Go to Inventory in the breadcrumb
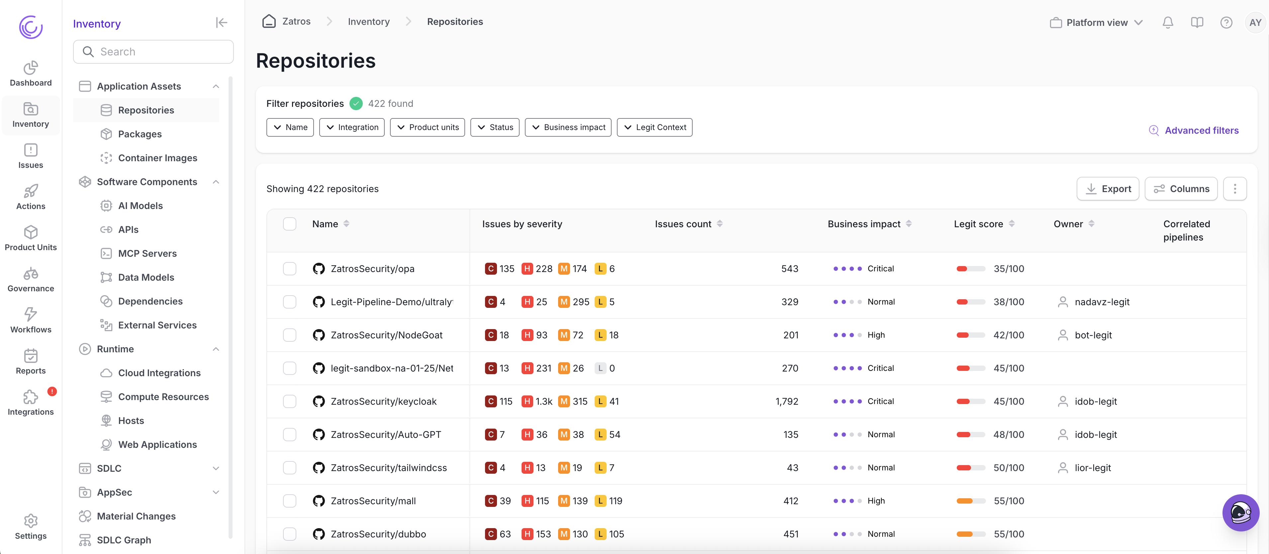The height and width of the screenshot is (554, 1269). coord(368,22)
